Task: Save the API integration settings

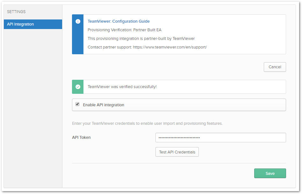Action: pyautogui.click(x=270, y=173)
